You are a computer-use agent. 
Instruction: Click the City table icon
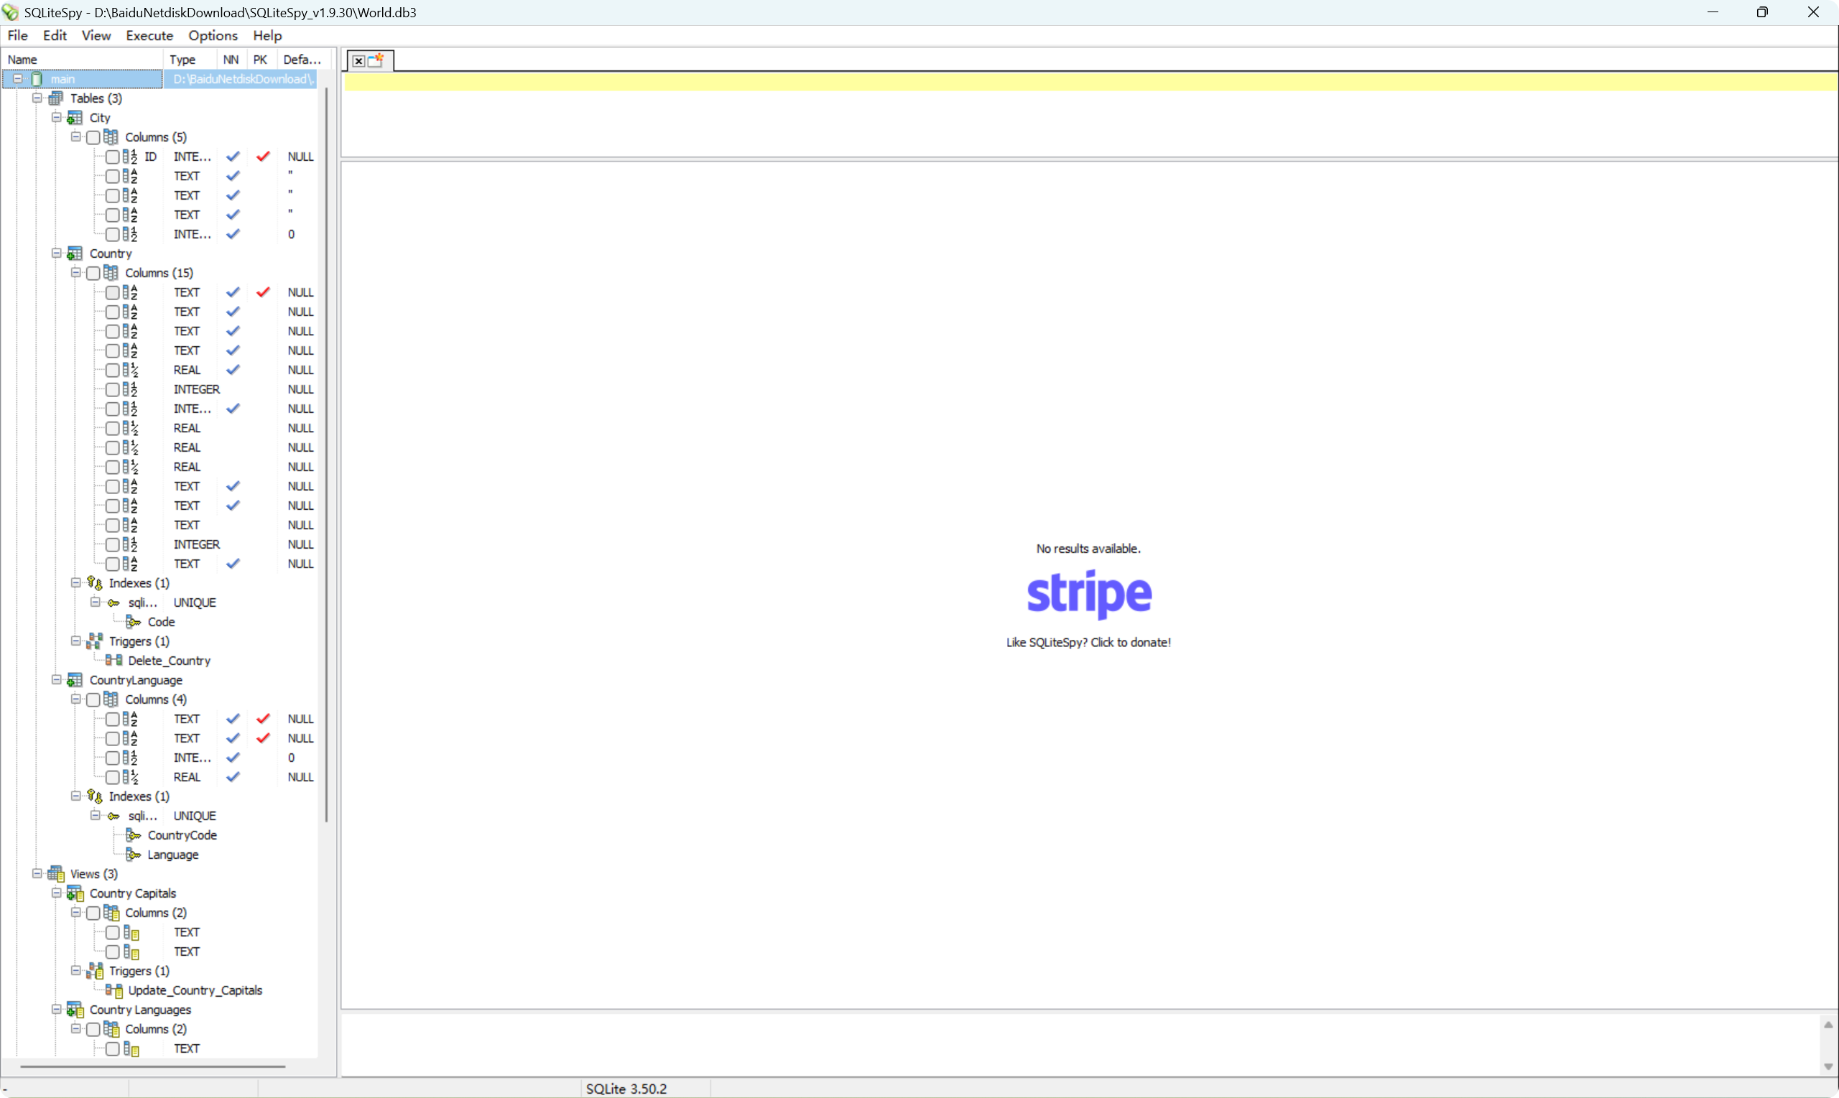coord(75,118)
